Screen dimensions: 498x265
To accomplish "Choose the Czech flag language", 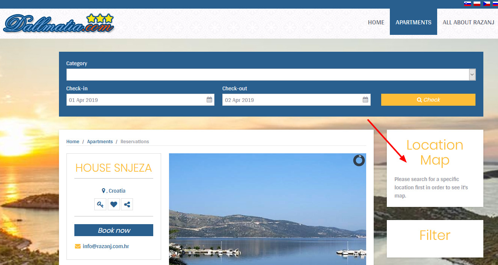I will (487, 4).
